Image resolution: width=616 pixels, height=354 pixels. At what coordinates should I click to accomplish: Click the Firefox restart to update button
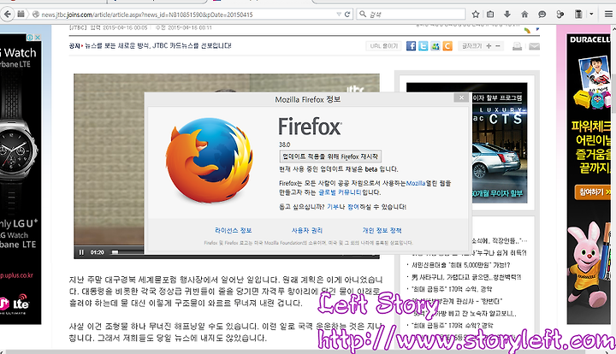(330, 156)
